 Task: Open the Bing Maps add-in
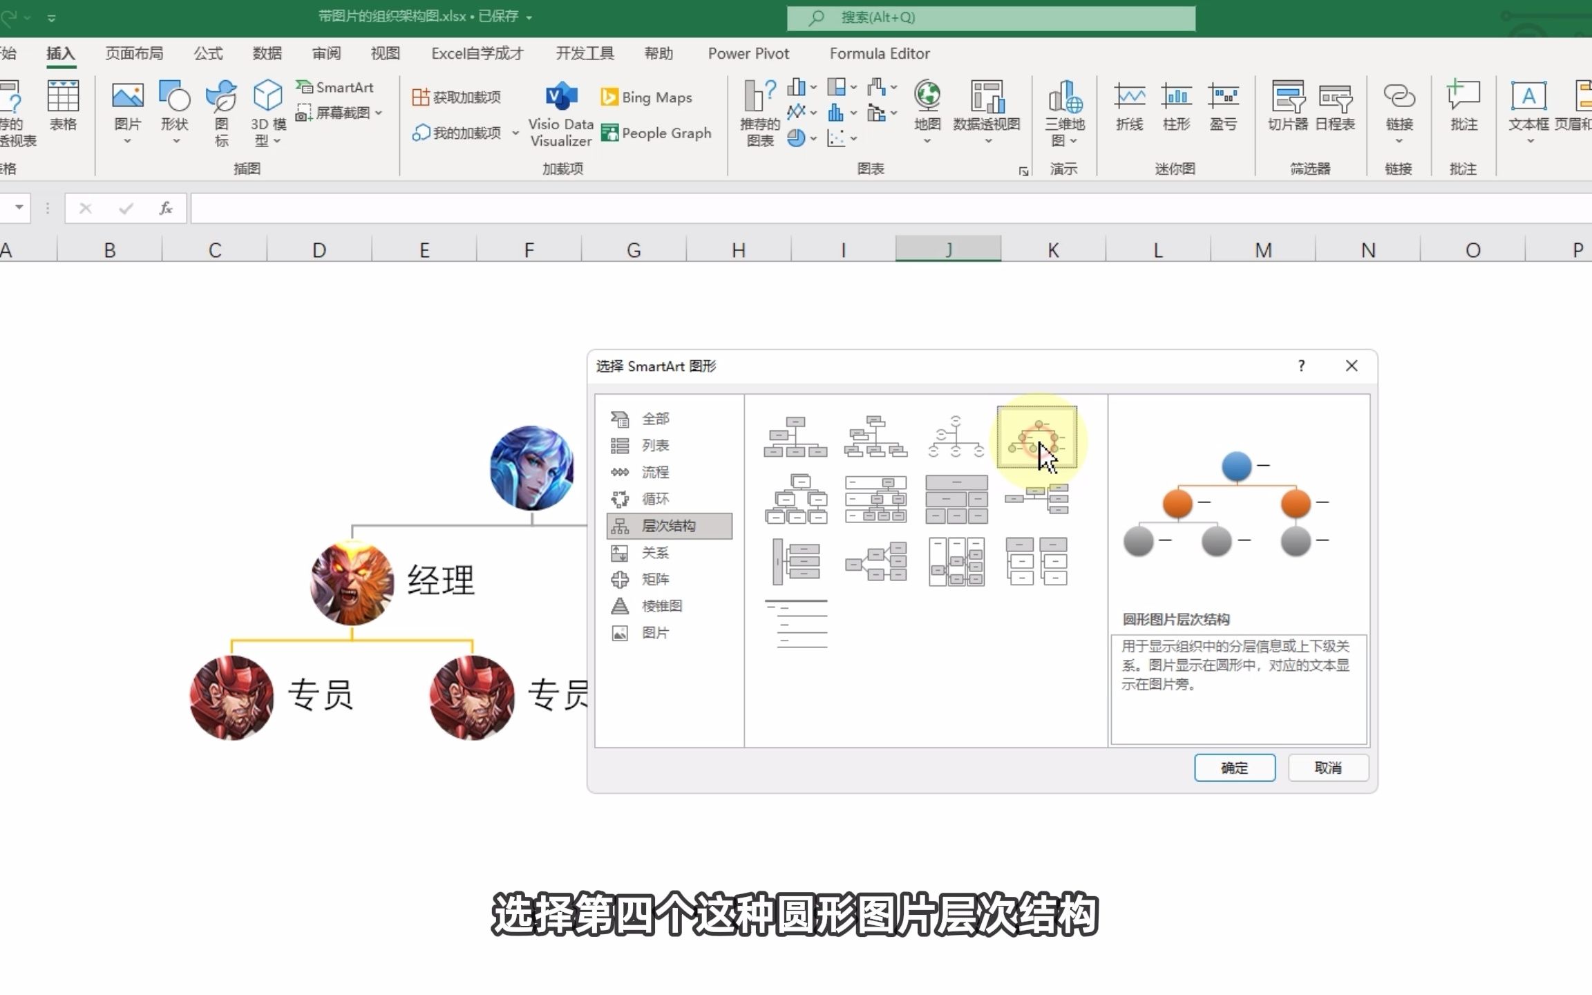coord(647,97)
